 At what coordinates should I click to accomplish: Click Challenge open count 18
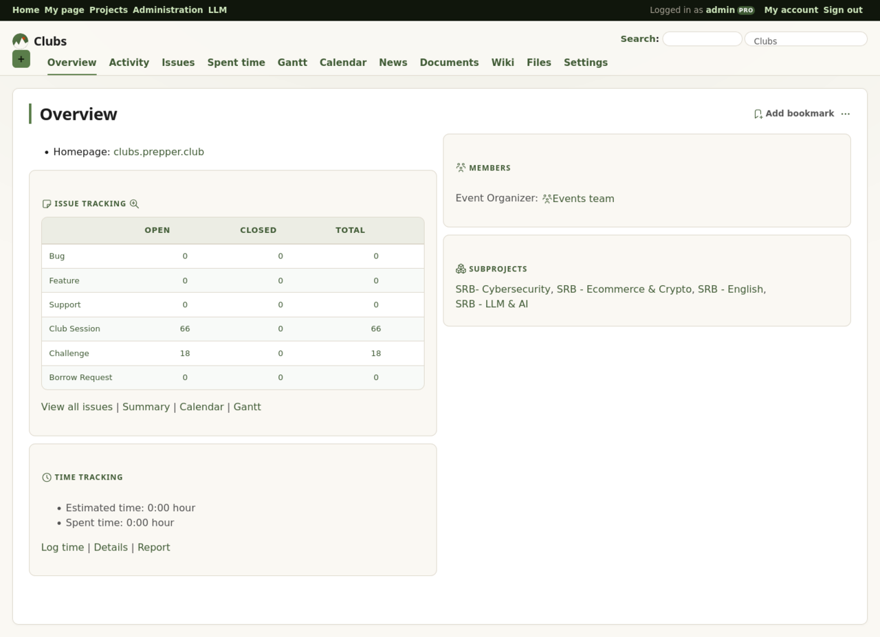pos(185,353)
